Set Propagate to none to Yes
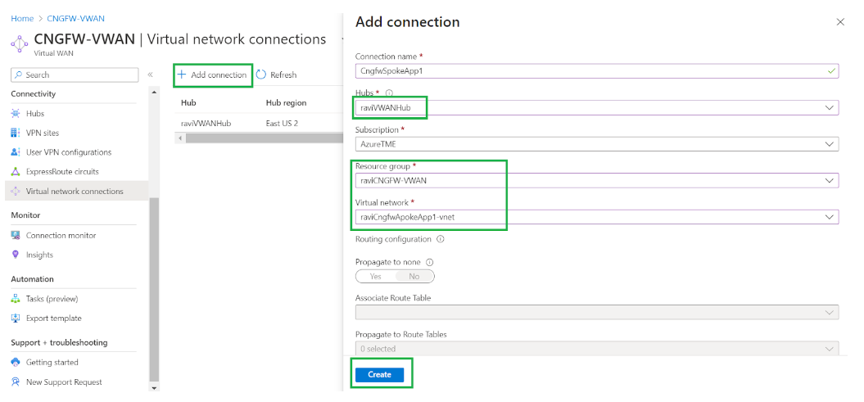The width and height of the screenshot is (864, 402). pos(376,277)
